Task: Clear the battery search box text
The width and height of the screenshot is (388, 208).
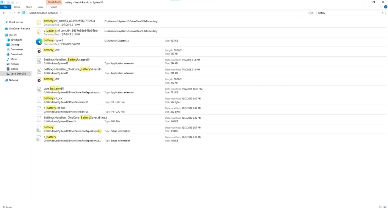Action: pos(382,13)
